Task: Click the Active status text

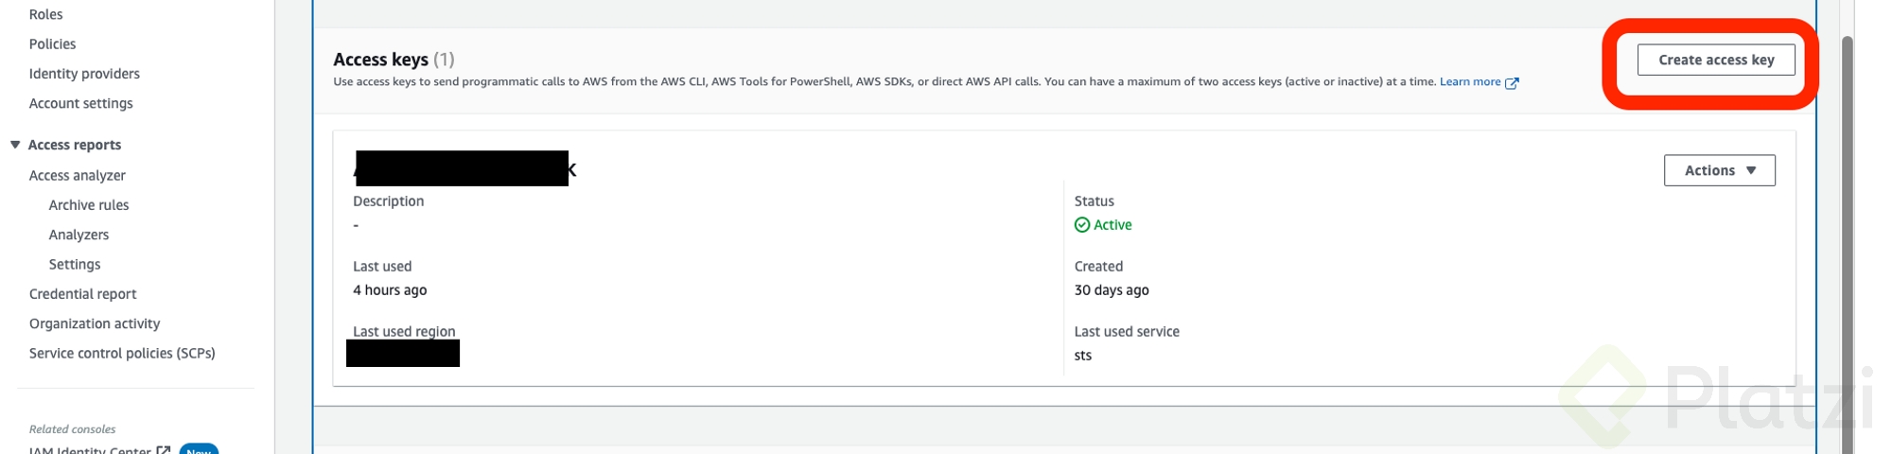Action: [x=1112, y=225]
